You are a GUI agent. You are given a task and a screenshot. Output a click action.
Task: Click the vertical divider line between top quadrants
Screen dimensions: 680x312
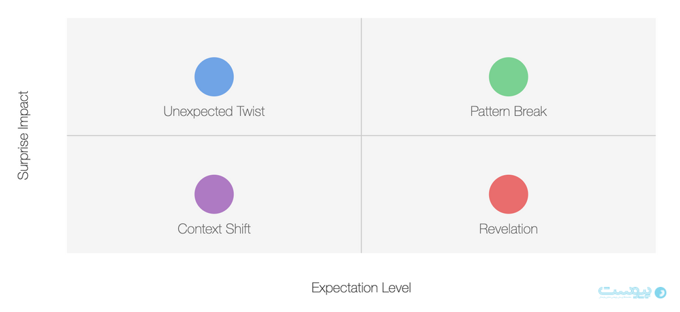coord(361,76)
